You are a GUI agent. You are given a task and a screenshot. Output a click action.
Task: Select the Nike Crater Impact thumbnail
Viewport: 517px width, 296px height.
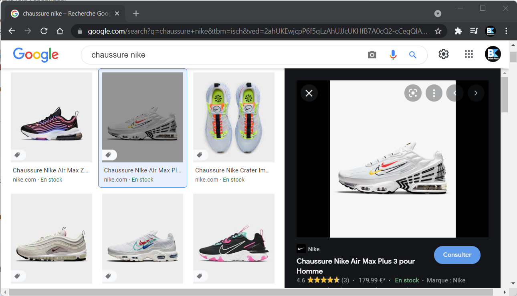[234, 117]
